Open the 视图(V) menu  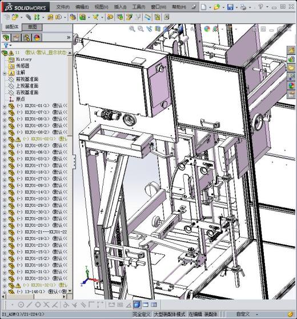pos(101,7)
